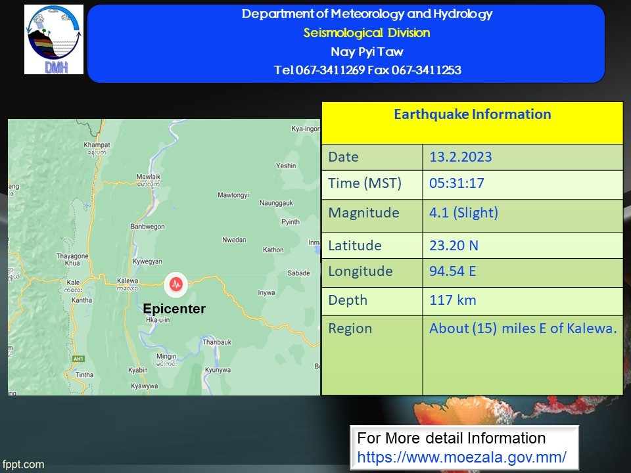Select the longitude value 94.54 E
The height and width of the screenshot is (473, 631).
(x=452, y=271)
